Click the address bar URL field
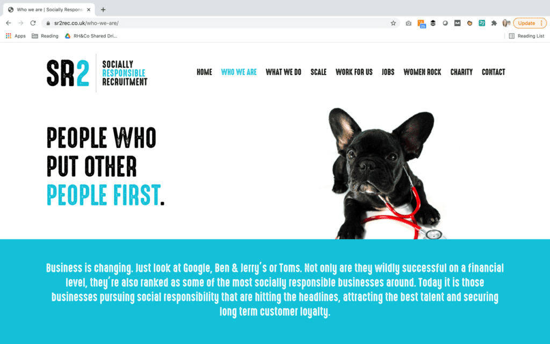The image size is (550, 344). tap(218, 23)
